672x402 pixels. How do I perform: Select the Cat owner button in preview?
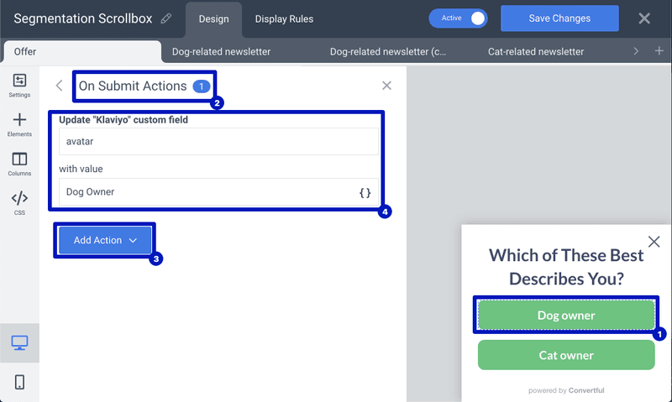(x=566, y=355)
